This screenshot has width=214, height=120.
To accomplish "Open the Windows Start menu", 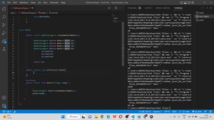I will [x=63, y=117].
